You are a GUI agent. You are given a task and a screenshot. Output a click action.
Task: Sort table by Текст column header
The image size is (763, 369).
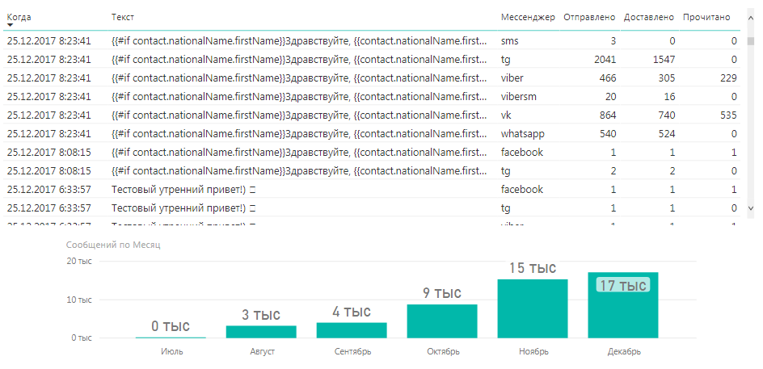(123, 17)
